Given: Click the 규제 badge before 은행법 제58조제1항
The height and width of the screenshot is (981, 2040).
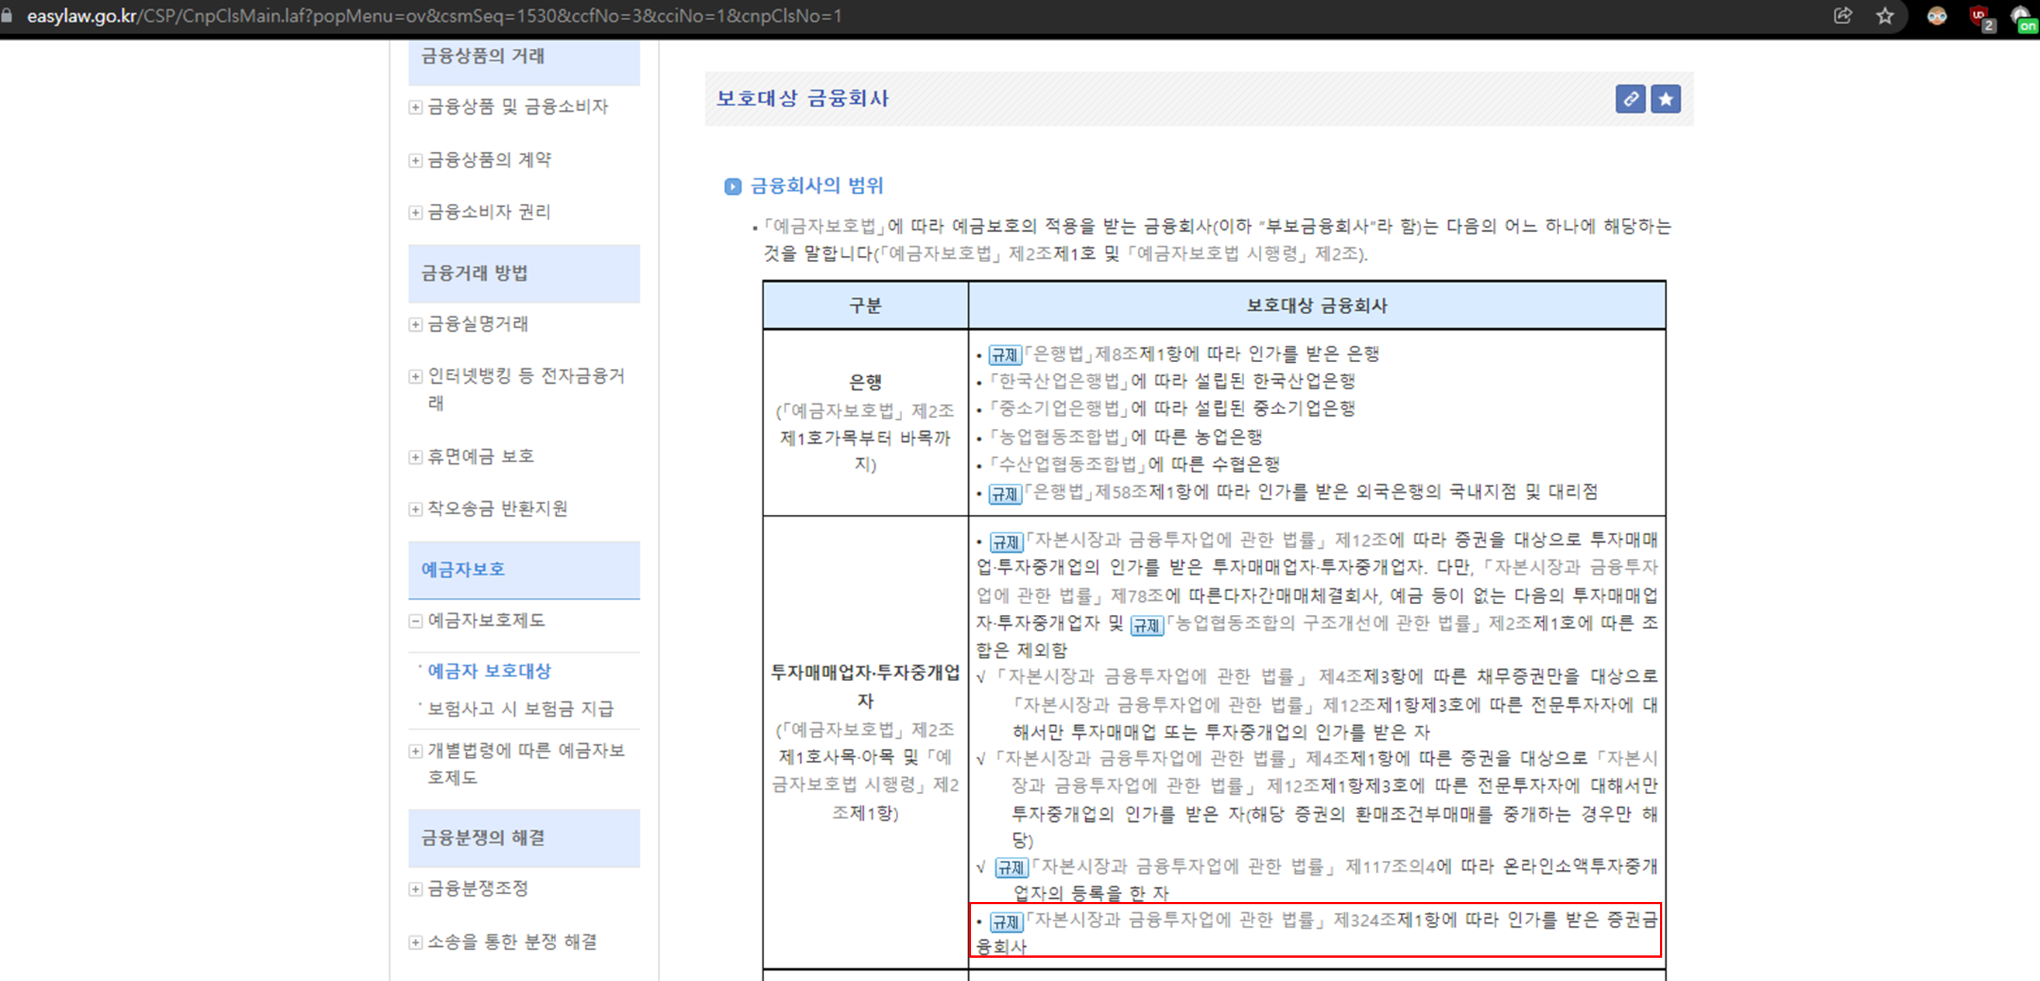Looking at the screenshot, I should (x=1004, y=493).
